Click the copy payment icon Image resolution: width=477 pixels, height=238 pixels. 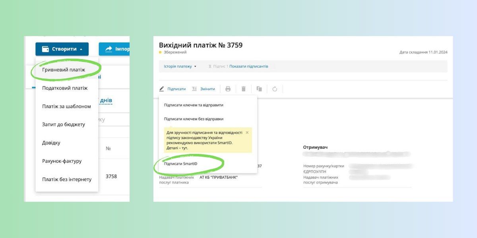coord(259,89)
